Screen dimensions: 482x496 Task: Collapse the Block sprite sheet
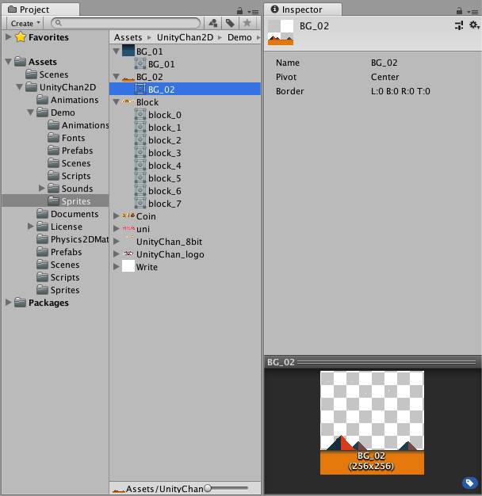(117, 102)
